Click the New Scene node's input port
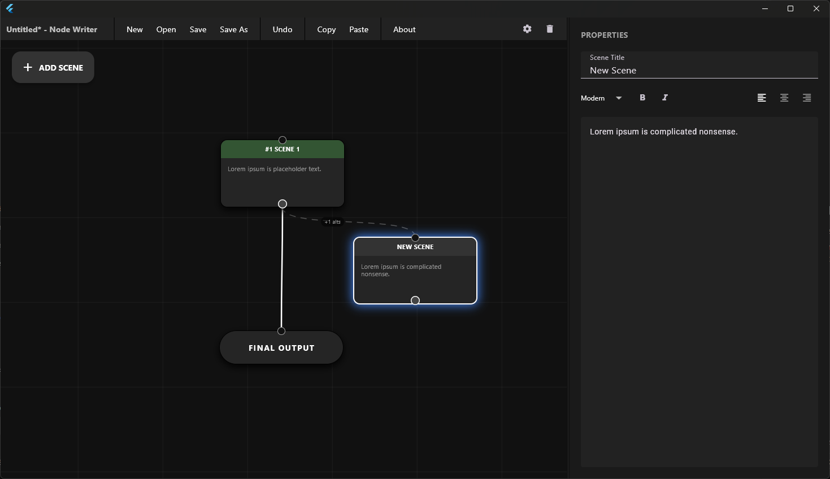 (x=415, y=237)
